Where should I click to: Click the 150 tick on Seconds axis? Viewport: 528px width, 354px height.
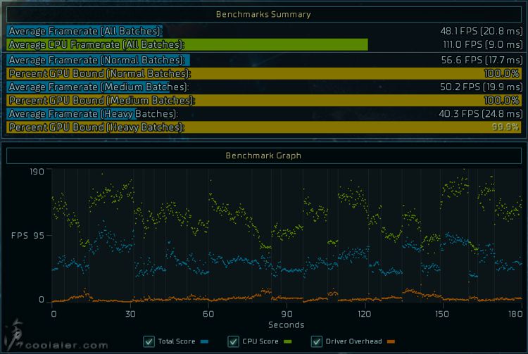(x=442, y=314)
